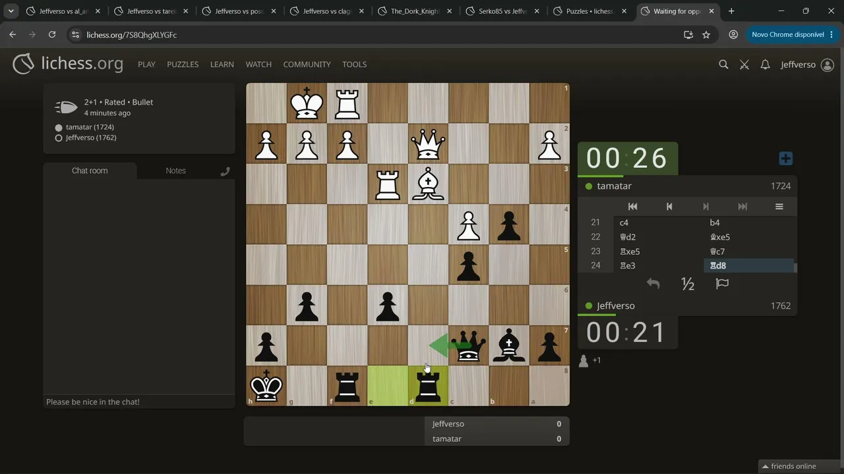Switch to the Notes tab
Image resolution: width=844 pixels, height=474 pixels.
point(175,171)
